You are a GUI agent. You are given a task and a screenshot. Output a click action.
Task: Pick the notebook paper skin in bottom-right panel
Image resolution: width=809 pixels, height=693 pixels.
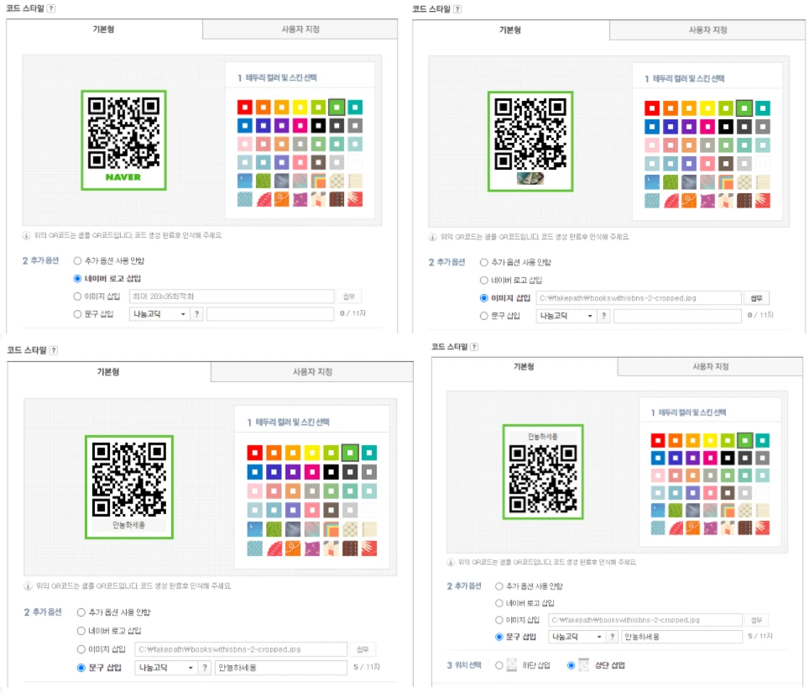(762, 510)
